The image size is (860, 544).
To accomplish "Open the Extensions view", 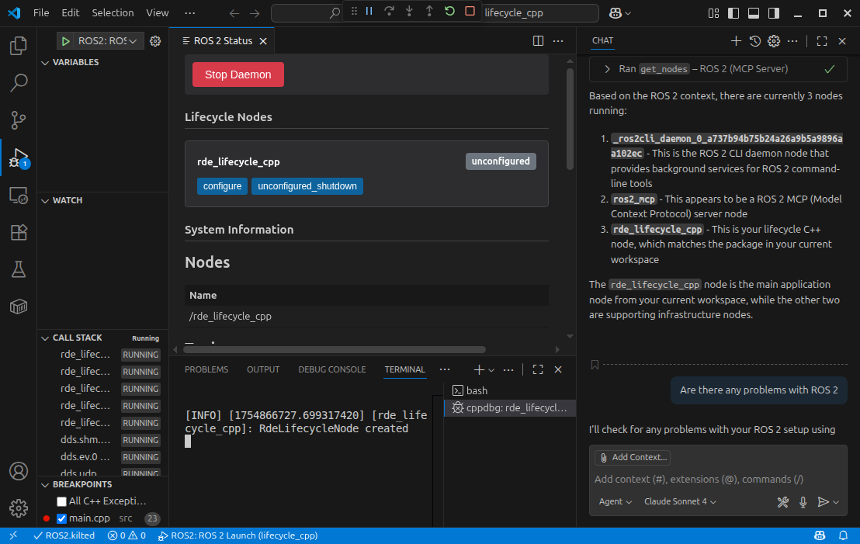I will tap(19, 233).
